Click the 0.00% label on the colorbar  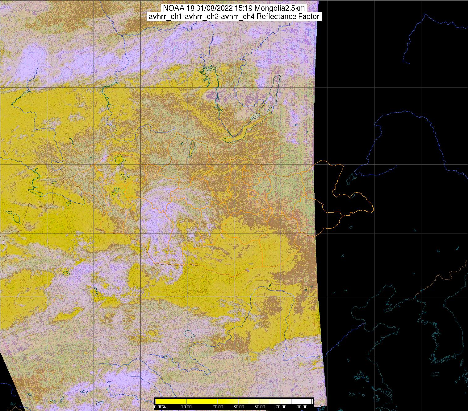pos(160,407)
